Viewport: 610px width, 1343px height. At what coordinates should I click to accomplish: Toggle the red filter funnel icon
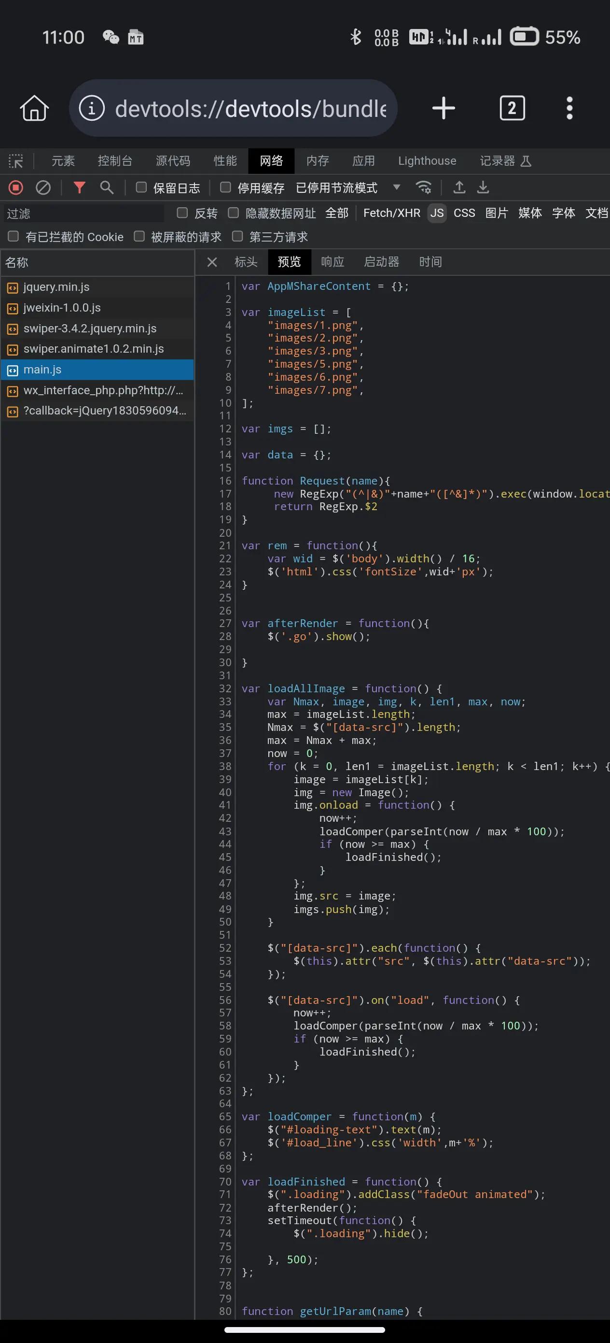click(x=79, y=187)
